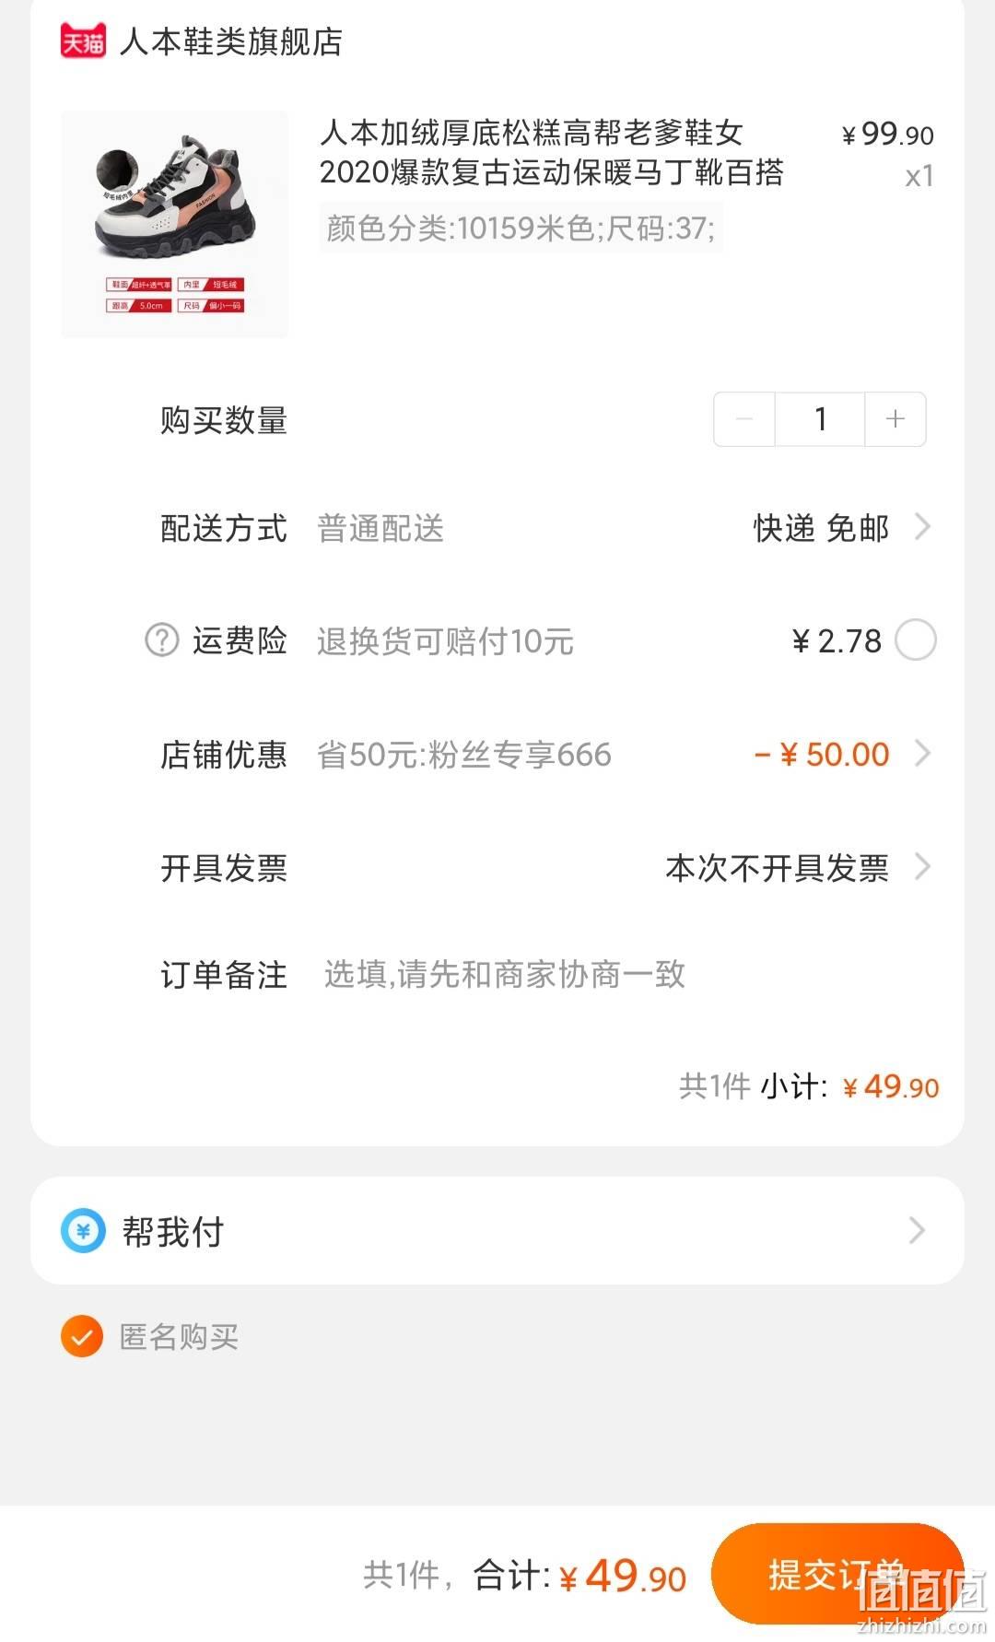Expand 配送方式 delivery options chevron
The image size is (995, 1642).
921,527
